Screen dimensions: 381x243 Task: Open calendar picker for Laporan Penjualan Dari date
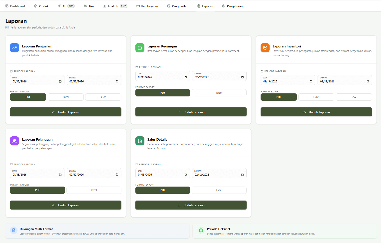[x=60, y=81]
